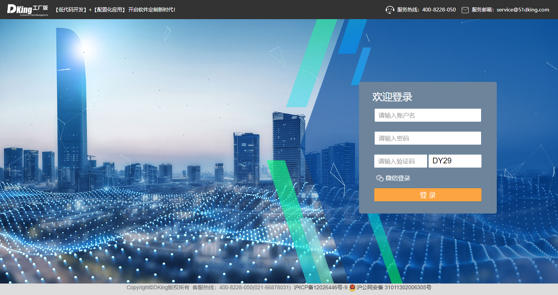Refresh the DY29 captcha image
Screen dimensions: 558x295
point(455,161)
